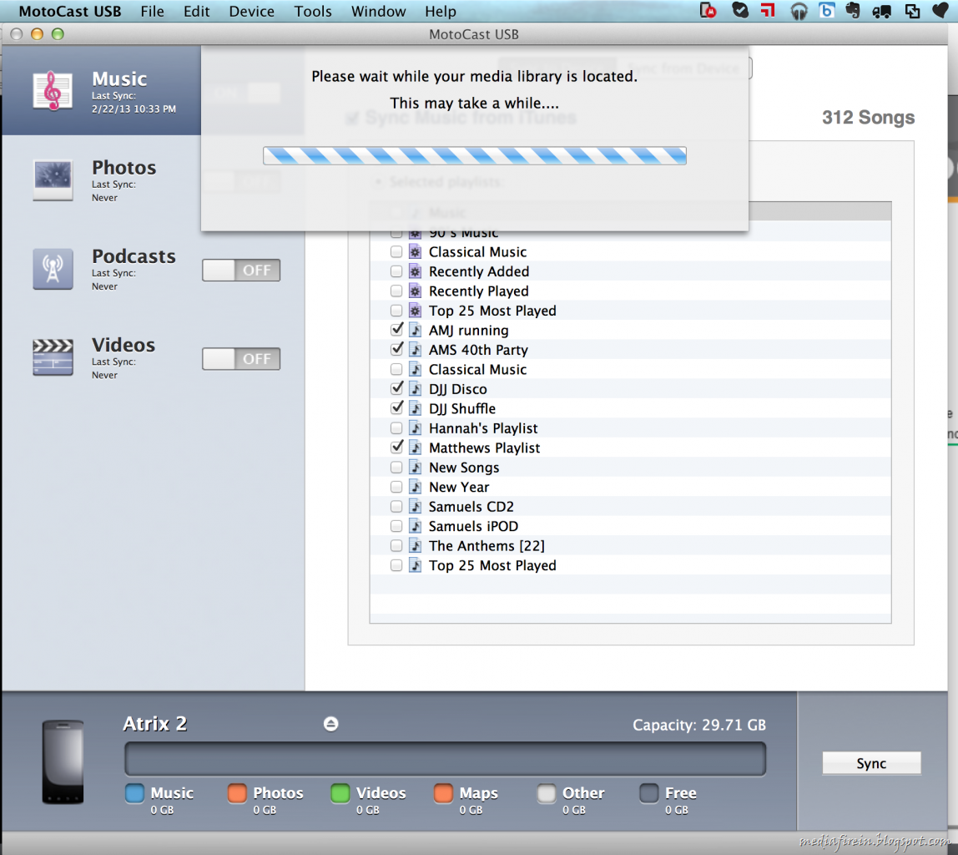The image size is (958, 855).
Task: Toggle the Videos OFF switch
Action: click(241, 358)
